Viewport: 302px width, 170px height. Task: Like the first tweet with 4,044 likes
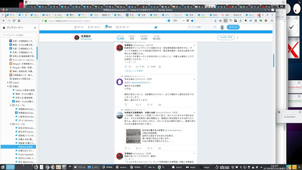148,67
